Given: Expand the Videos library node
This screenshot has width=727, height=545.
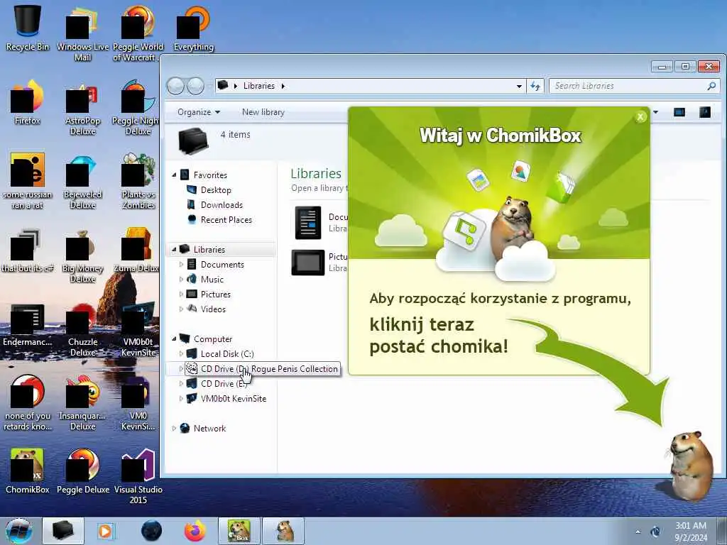Looking at the screenshot, I should [181, 309].
